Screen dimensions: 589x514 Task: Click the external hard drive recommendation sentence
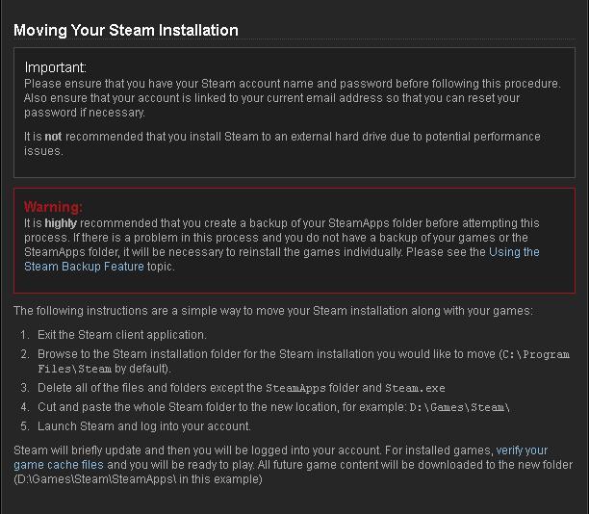coord(282,138)
